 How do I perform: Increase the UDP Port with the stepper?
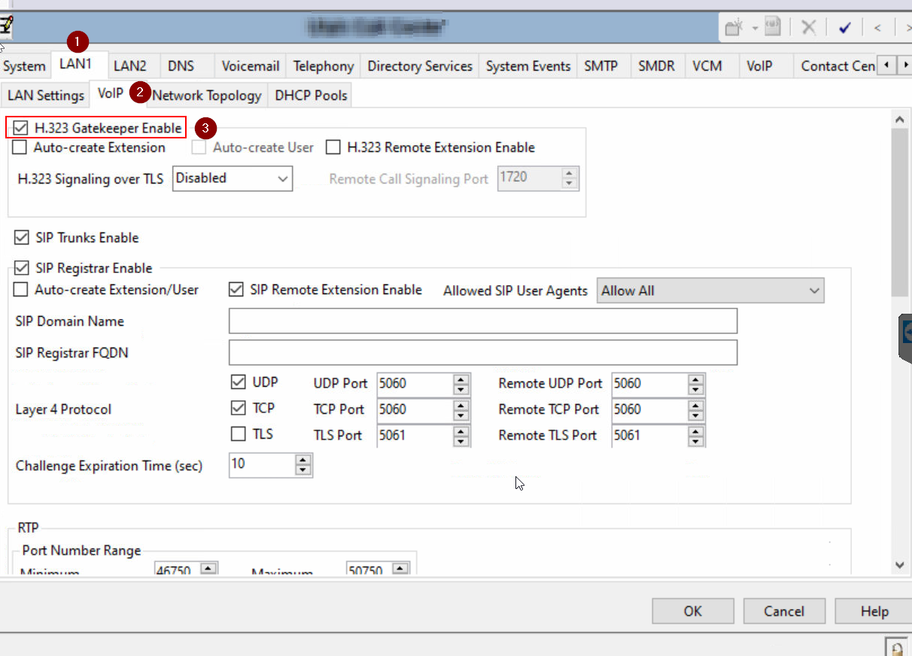pyautogui.click(x=461, y=379)
